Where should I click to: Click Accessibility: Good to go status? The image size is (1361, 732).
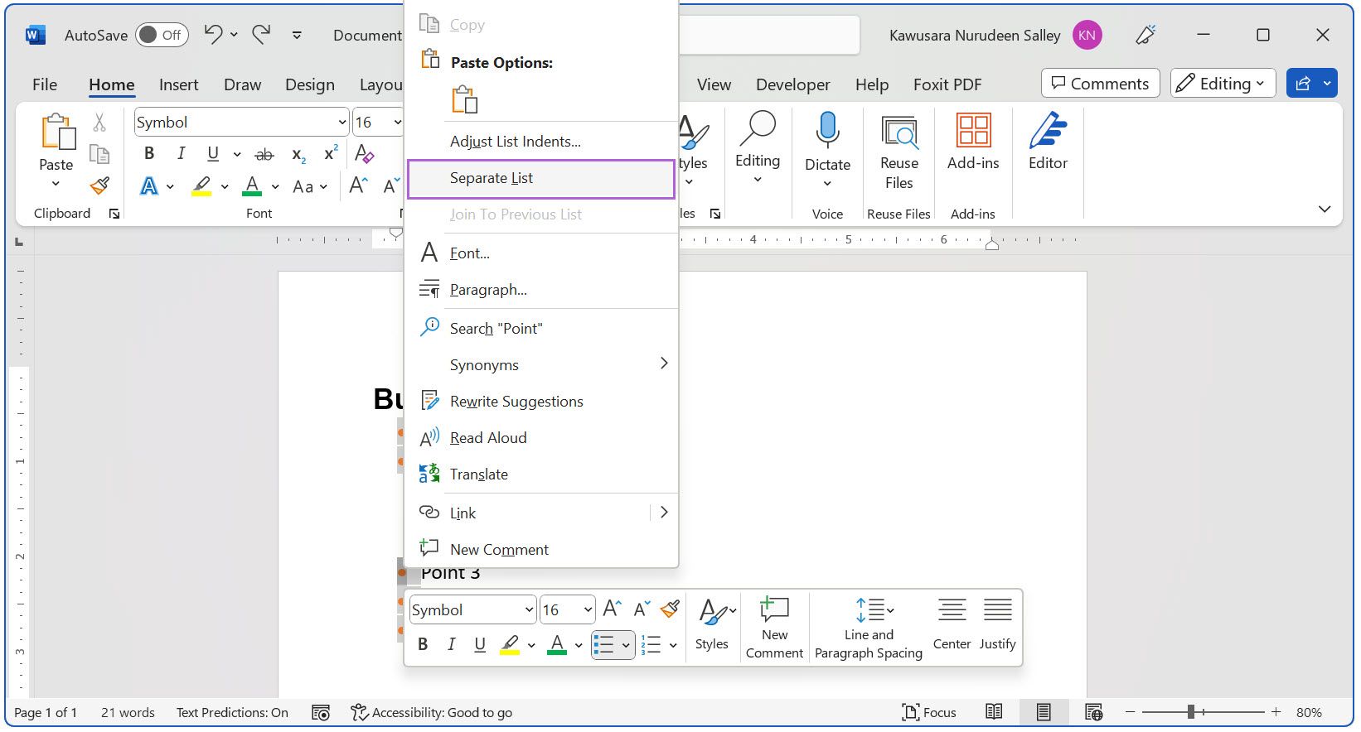point(431,712)
